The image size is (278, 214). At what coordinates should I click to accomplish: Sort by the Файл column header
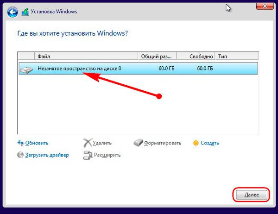[86, 57]
